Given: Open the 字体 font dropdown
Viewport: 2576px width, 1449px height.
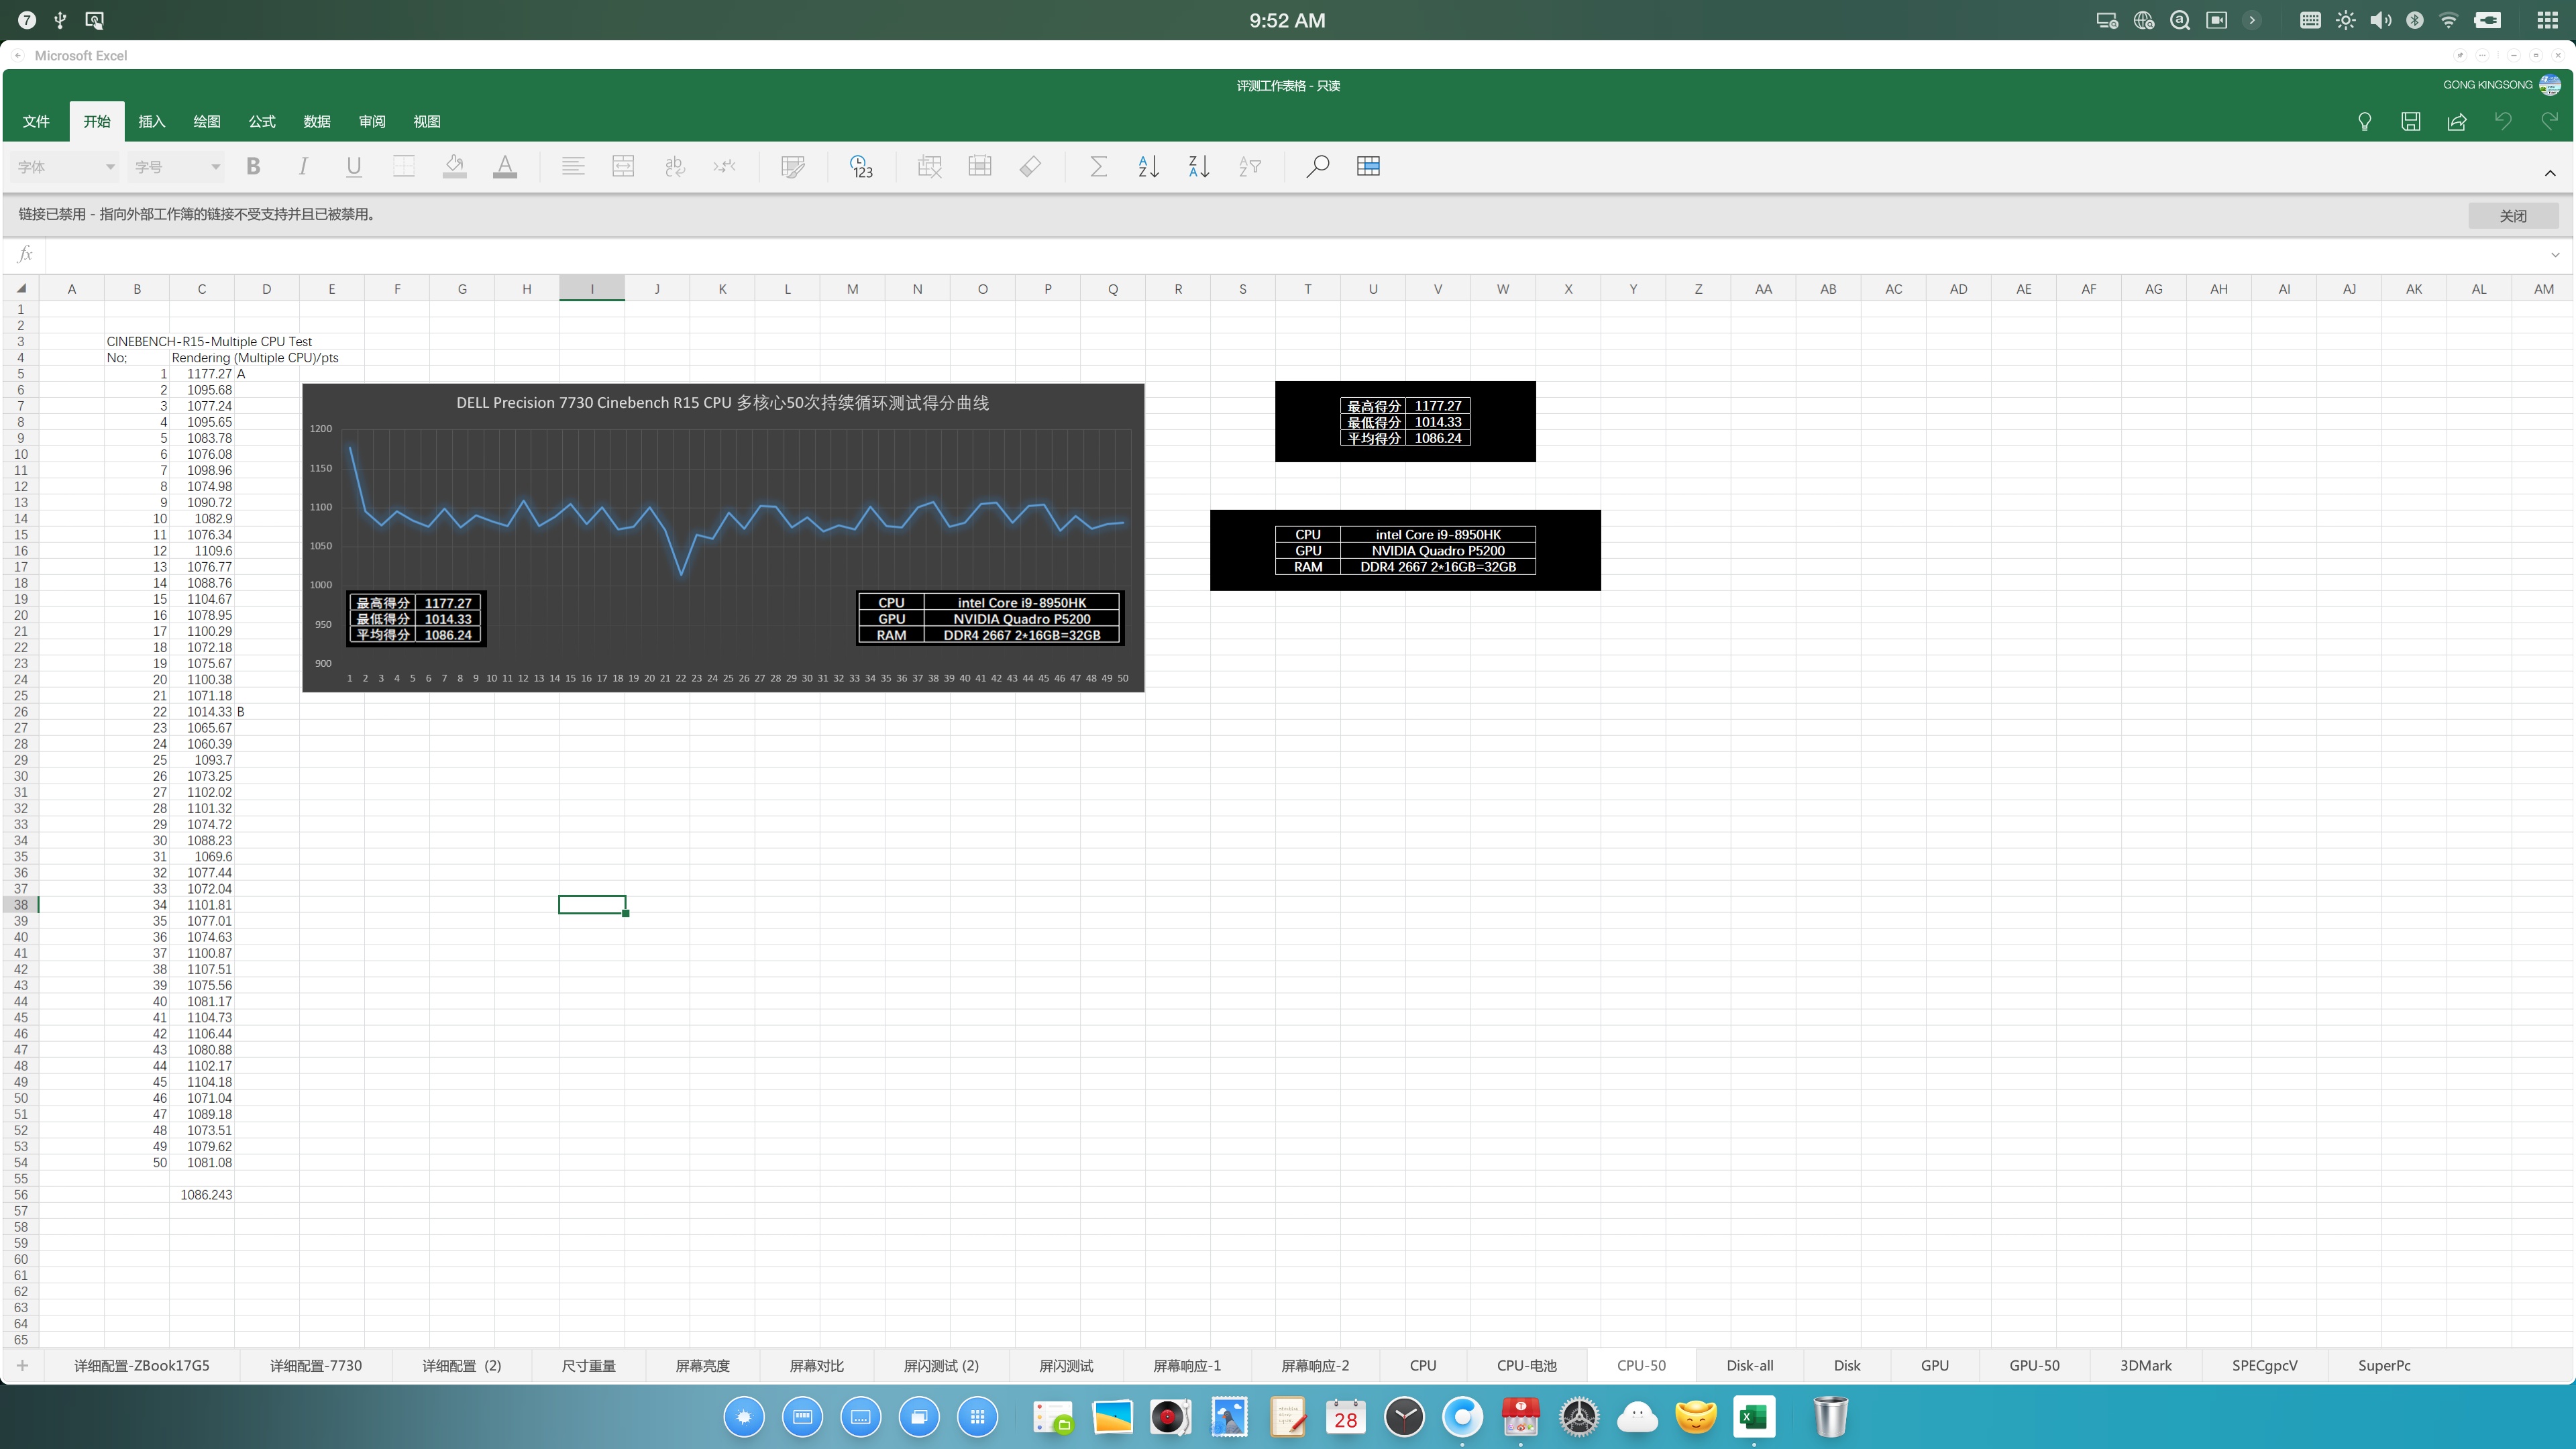Looking at the screenshot, I should (65, 167).
